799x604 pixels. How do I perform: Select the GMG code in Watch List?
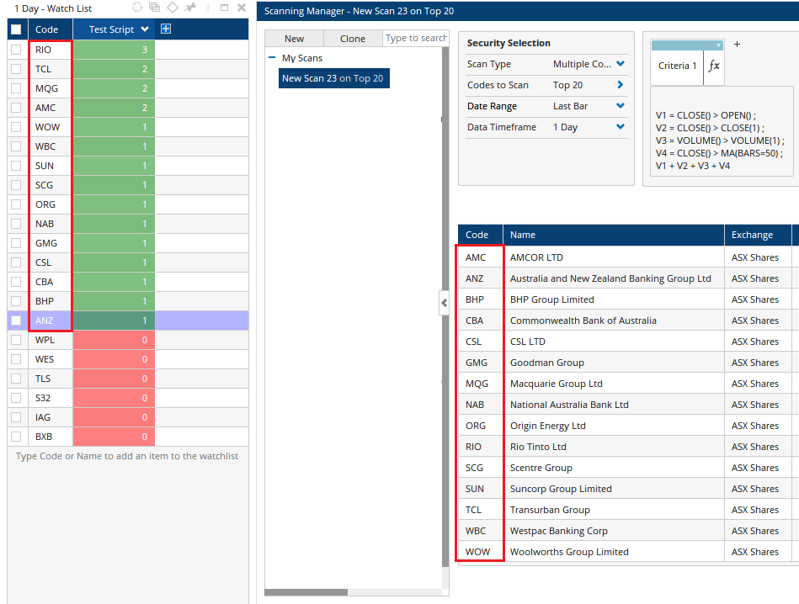point(45,243)
